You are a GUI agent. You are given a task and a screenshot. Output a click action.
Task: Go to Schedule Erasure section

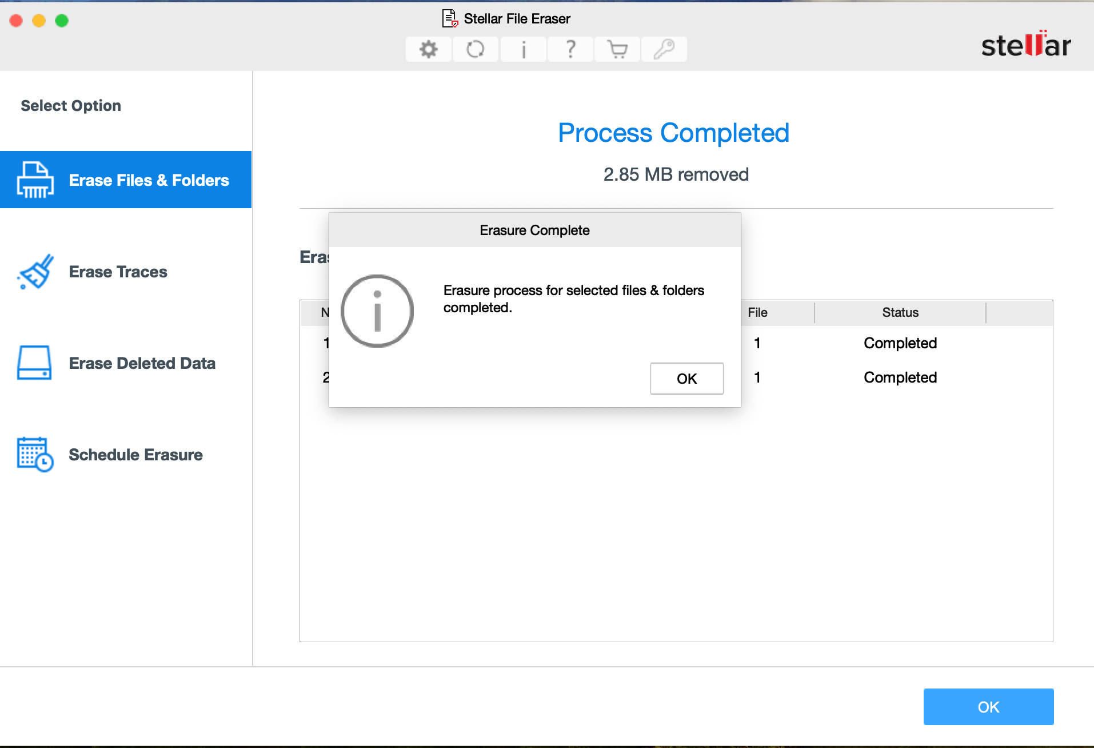[135, 455]
